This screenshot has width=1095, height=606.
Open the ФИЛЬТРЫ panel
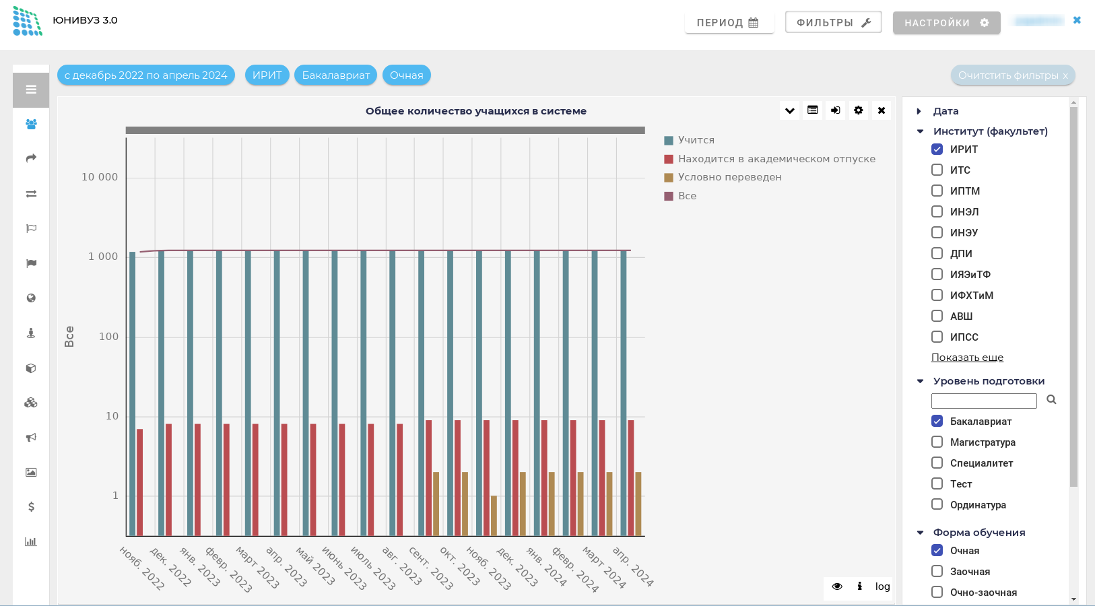(834, 22)
